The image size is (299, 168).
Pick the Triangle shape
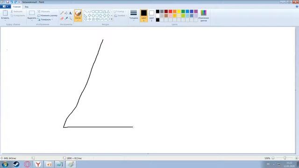(x=108, y=12)
